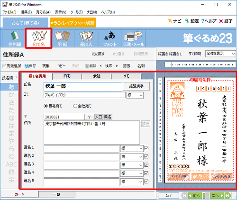237x200 pixels.
Task: Switch to the メモ tab
Action: tap(127, 76)
